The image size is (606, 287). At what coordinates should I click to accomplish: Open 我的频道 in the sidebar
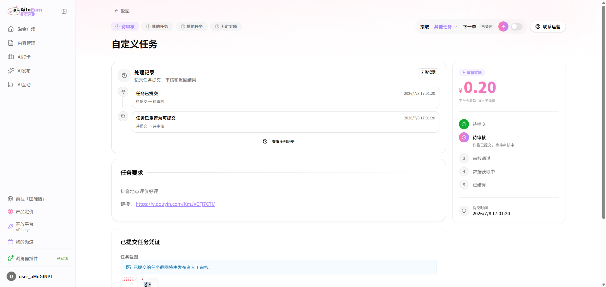pyautogui.click(x=25, y=242)
